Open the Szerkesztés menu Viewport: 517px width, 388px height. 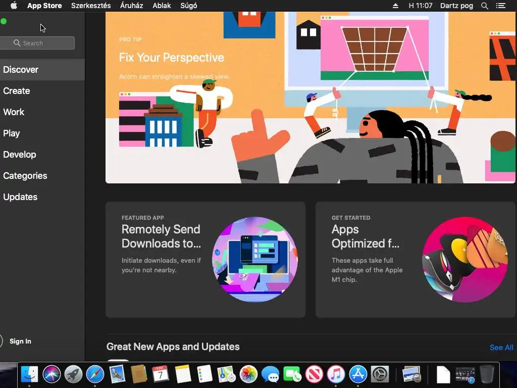tap(91, 6)
